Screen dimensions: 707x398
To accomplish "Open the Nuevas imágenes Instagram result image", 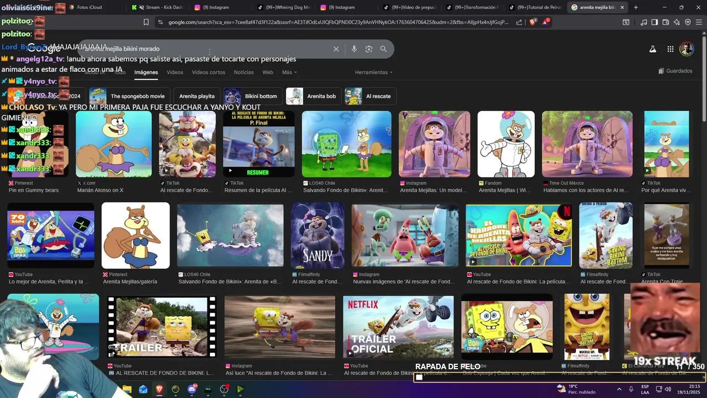I will pyautogui.click(x=405, y=235).
